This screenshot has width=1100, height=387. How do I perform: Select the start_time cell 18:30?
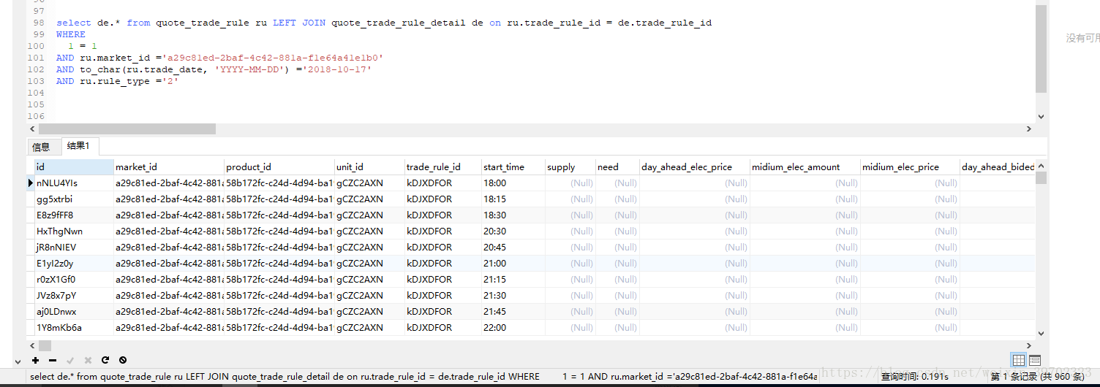click(x=513, y=215)
